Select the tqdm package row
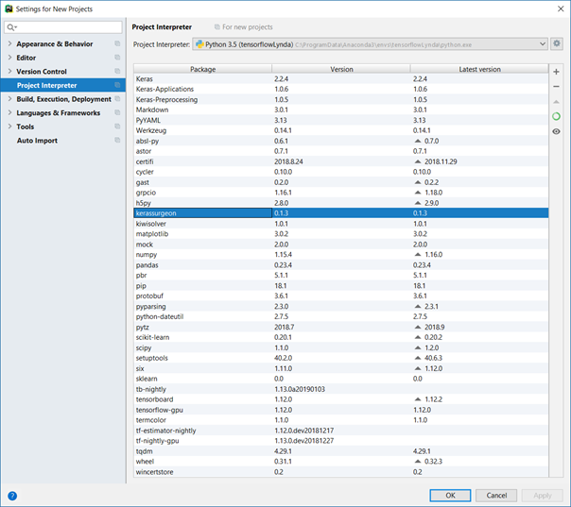This screenshot has width=571, height=507. [x=341, y=451]
